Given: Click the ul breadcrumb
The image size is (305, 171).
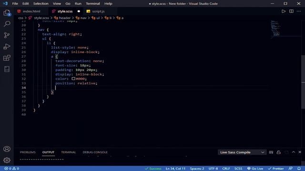Looking at the screenshot, I should (98, 18).
